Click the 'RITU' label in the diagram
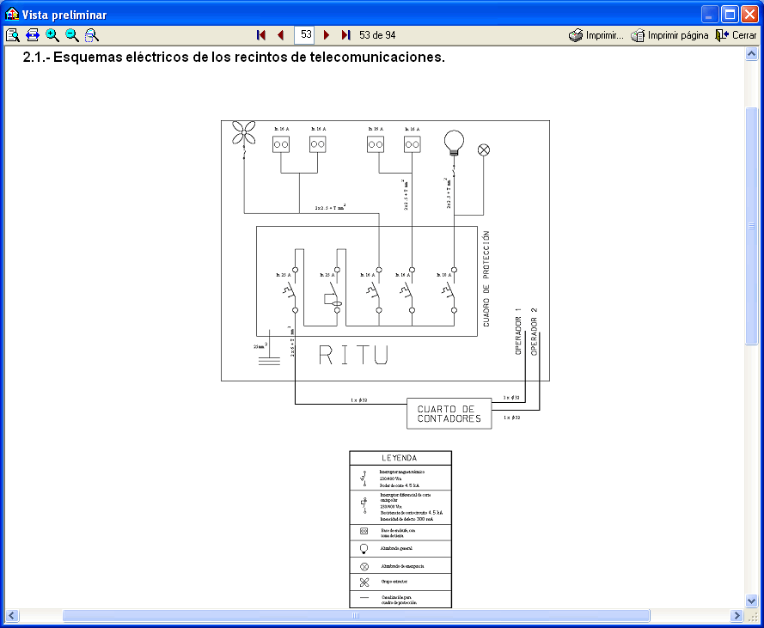Image resolution: width=764 pixels, height=628 pixels. [354, 355]
